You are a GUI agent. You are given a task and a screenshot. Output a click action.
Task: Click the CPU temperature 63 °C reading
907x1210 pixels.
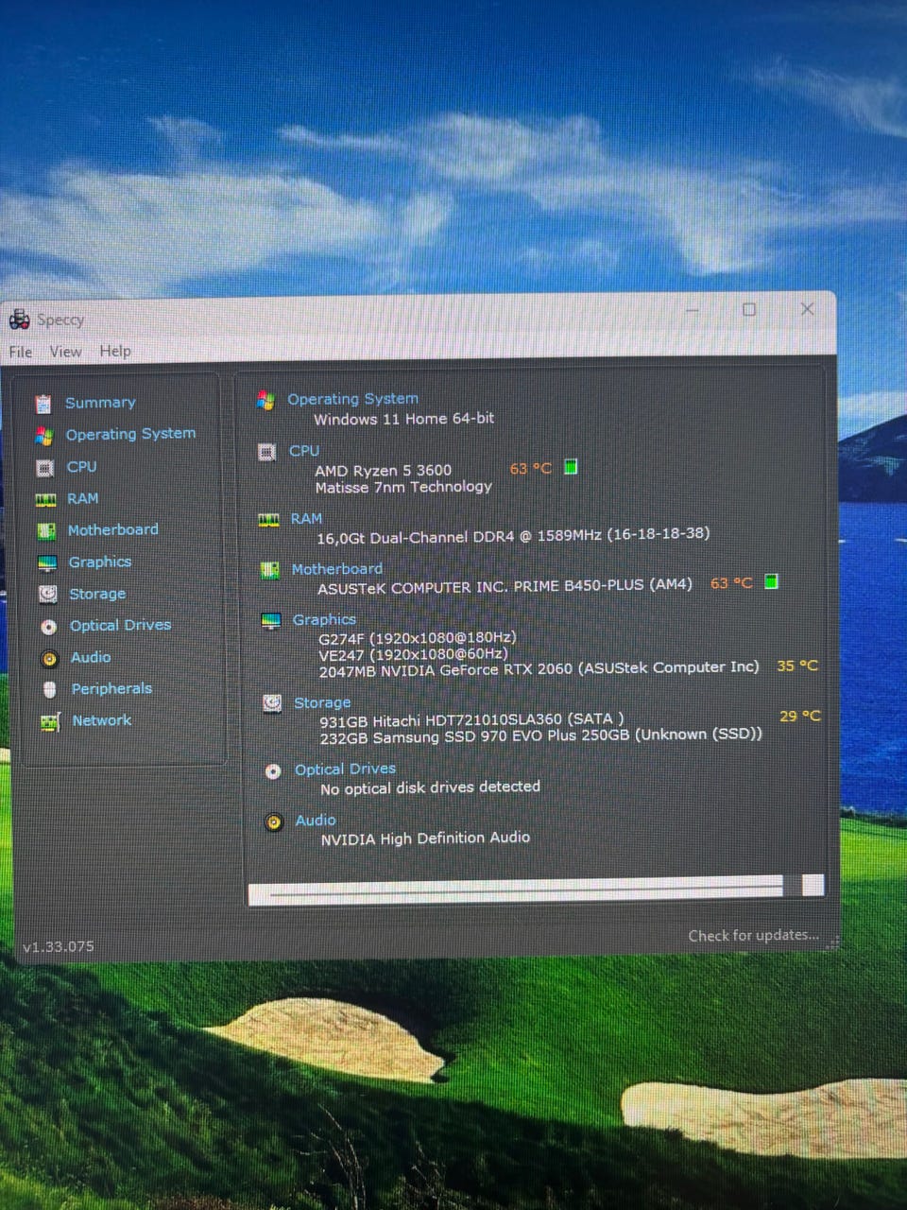[530, 468]
